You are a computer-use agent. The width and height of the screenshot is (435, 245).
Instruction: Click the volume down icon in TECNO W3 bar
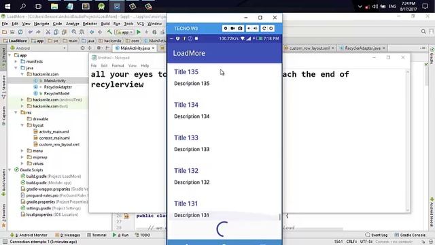[249, 29]
